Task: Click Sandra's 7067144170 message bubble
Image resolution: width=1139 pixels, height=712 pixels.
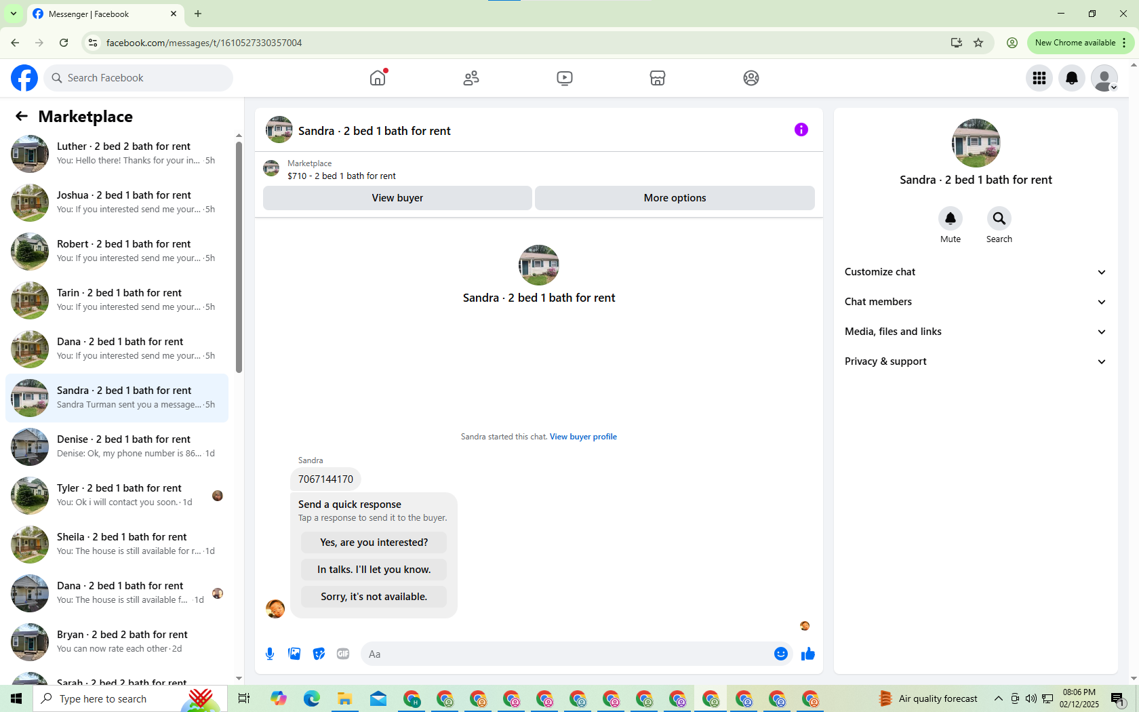Action: tap(325, 479)
